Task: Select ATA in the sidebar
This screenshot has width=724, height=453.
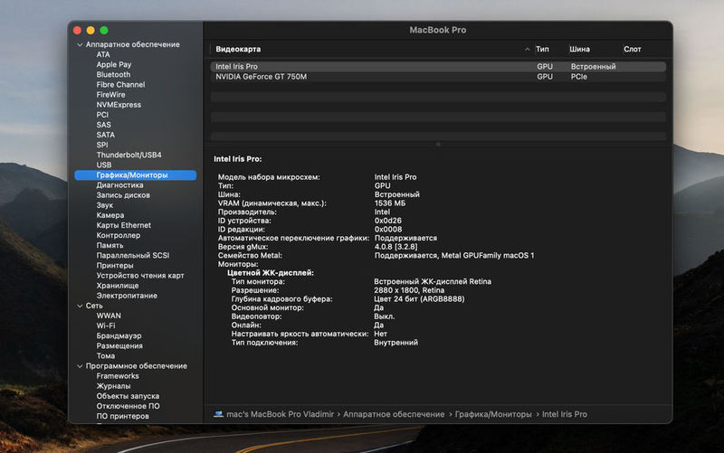Action: 103,54
